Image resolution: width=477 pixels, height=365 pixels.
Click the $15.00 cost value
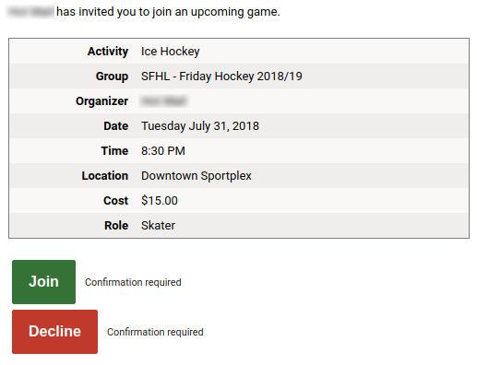click(160, 201)
